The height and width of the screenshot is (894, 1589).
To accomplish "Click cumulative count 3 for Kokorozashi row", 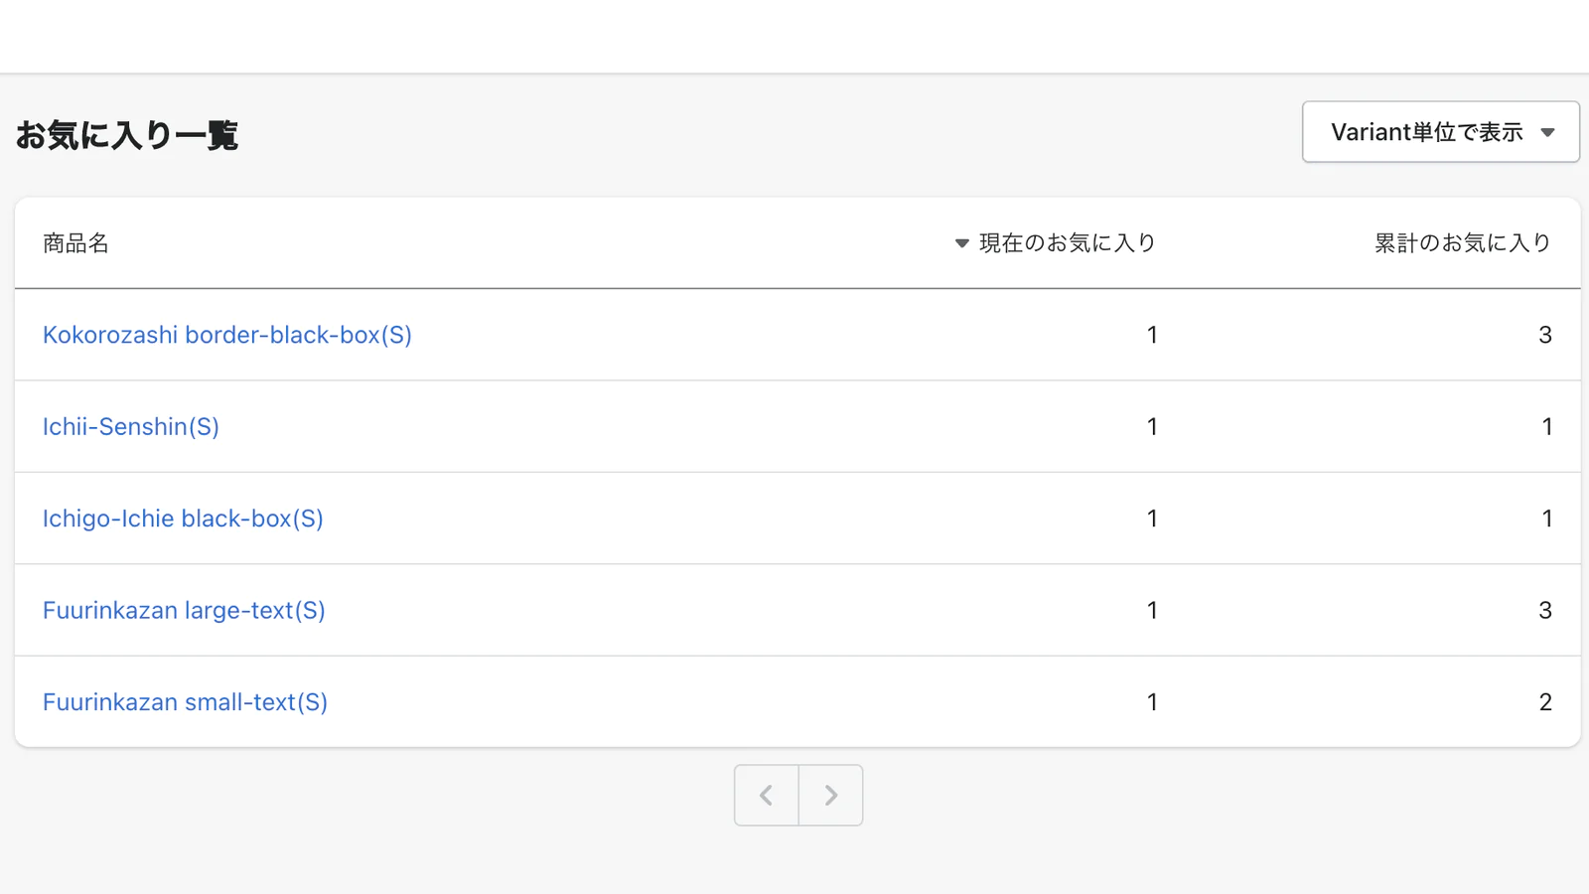I will (1544, 335).
